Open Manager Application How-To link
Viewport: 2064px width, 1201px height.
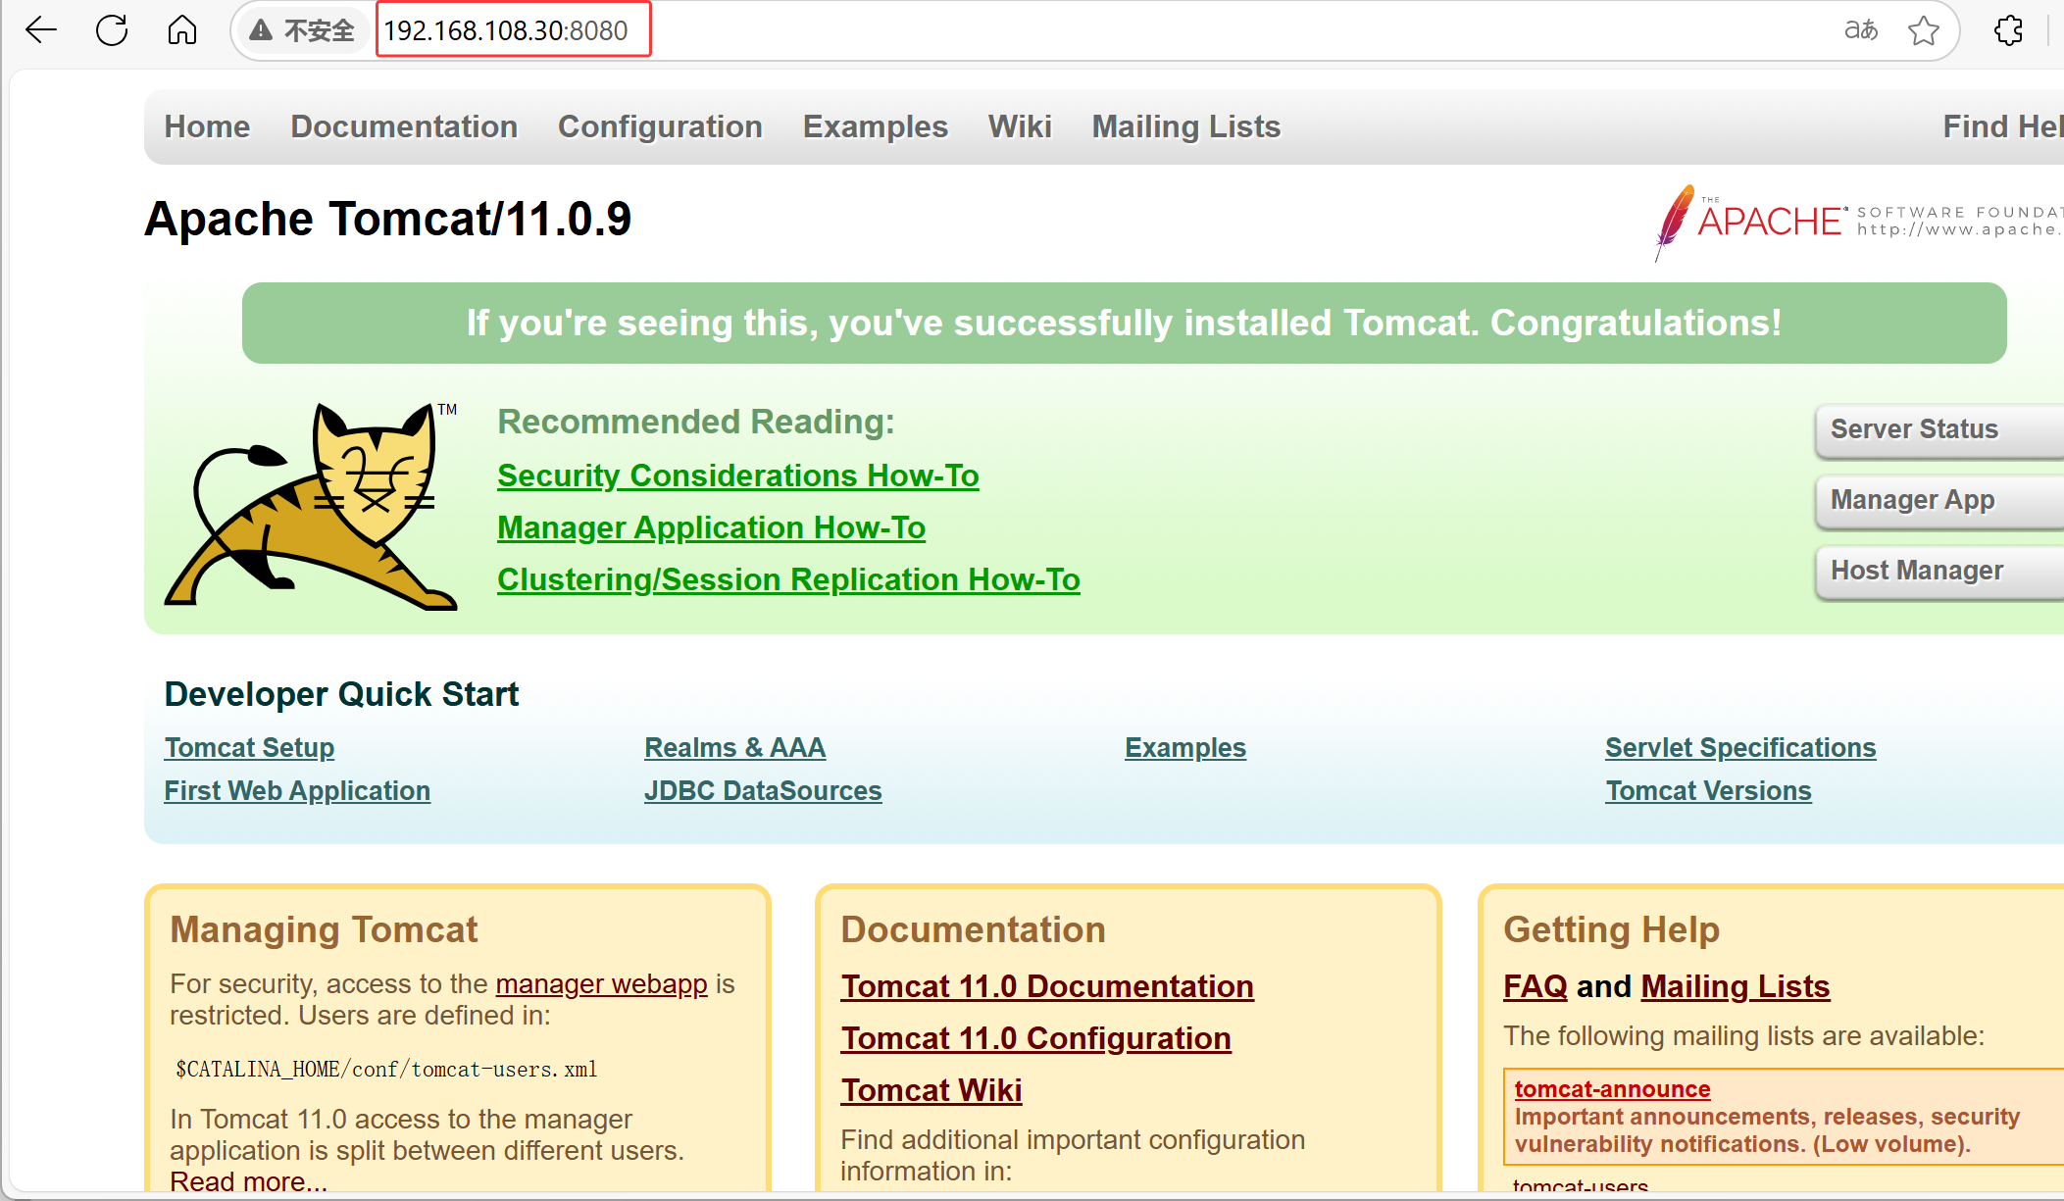[711, 527]
